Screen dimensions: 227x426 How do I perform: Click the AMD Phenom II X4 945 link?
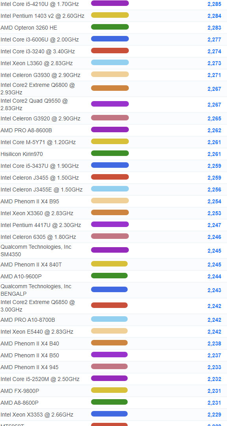[30, 367]
